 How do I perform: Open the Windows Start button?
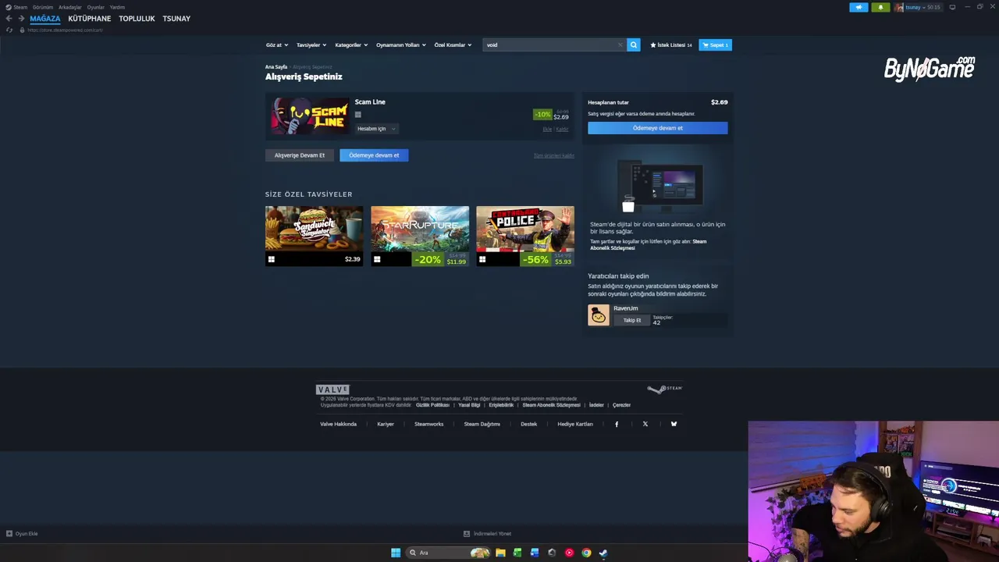[x=396, y=553]
